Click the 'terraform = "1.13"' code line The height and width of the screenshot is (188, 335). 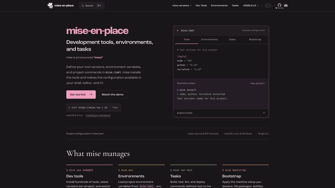pos(189,69)
